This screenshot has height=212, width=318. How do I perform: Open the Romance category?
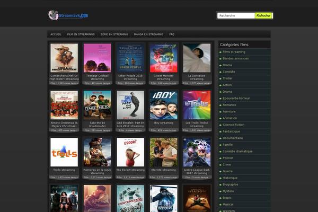pos(229,105)
